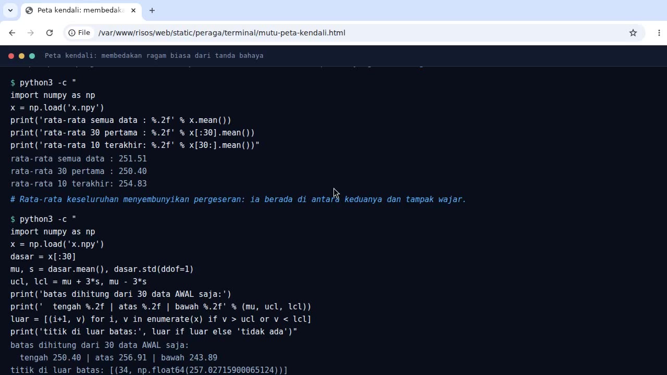Click the green terminal window dot
The image size is (667, 375).
point(32,56)
